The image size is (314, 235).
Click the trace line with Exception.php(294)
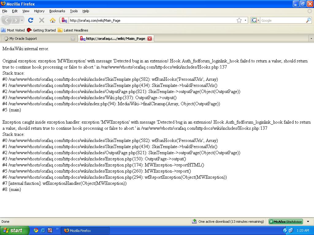(x=115, y=177)
